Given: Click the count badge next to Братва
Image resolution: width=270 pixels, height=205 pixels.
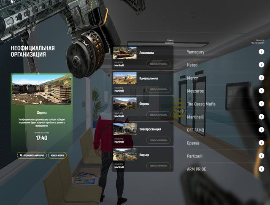Looking at the screenshot, I should tap(262, 143).
